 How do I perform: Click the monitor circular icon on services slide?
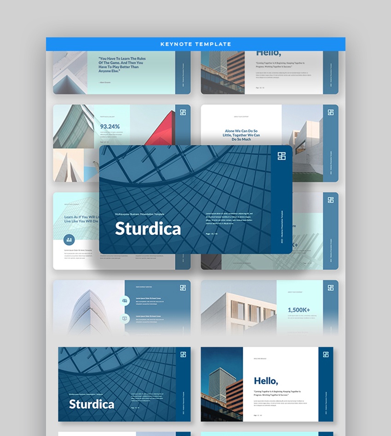(125, 319)
